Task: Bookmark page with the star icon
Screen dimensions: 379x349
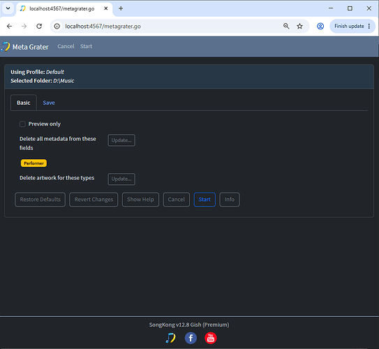Action: click(299, 26)
